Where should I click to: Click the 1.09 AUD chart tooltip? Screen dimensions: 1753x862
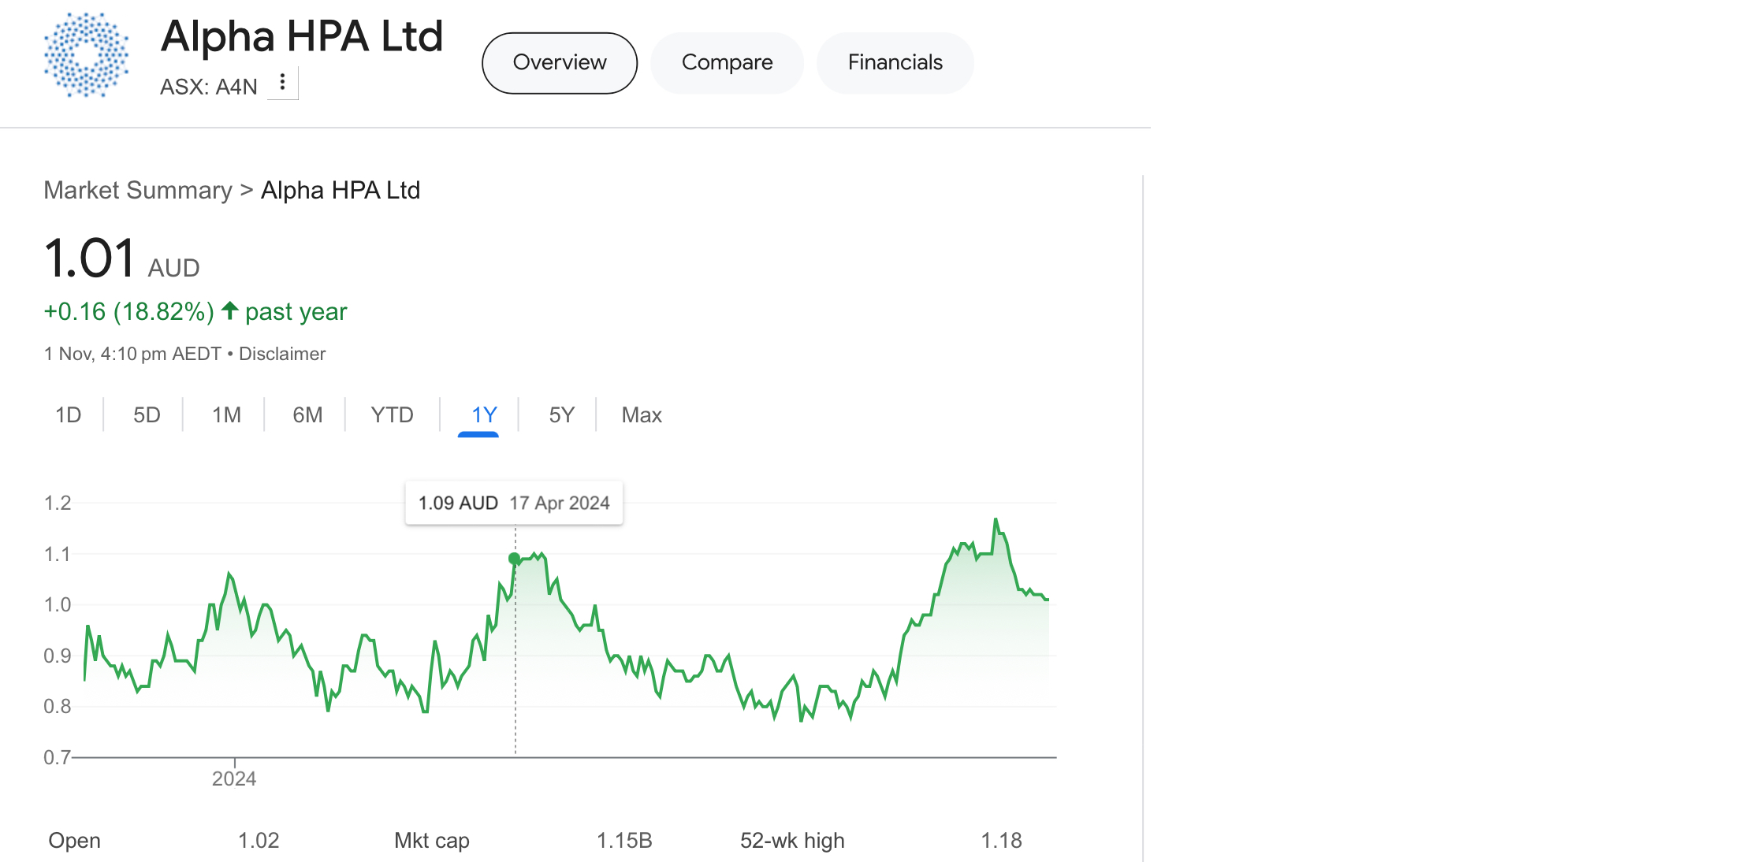coord(514,503)
